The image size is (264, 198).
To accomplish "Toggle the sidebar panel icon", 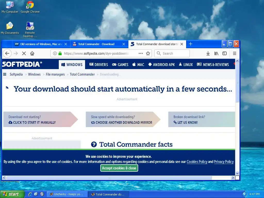I will coord(225,53).
